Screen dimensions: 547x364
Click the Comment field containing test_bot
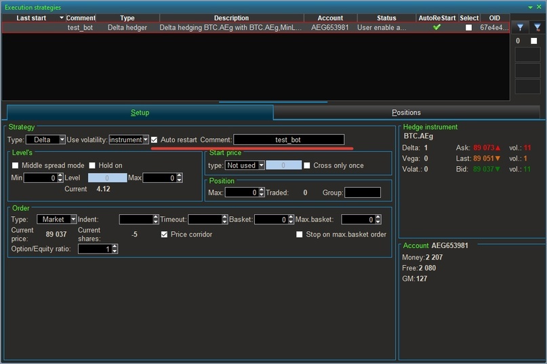(x=289, y=140)
